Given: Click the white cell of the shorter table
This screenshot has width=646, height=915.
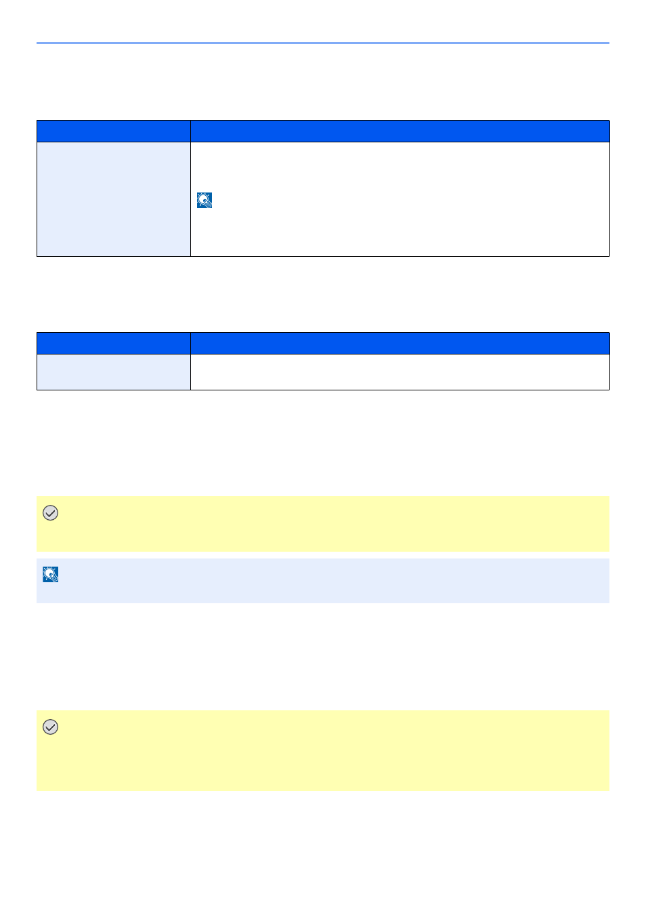Looking at the screenshot, I should click(x=400, y=372).
